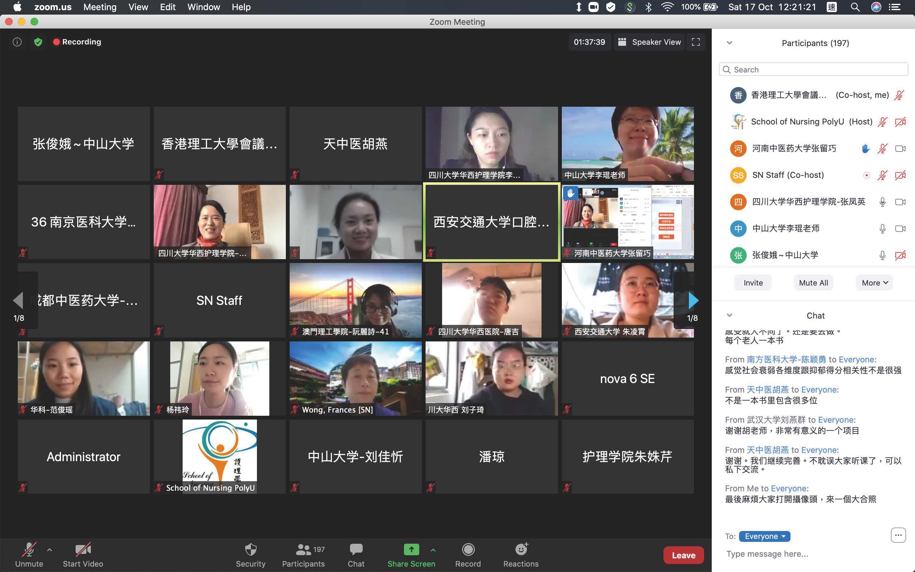Click the Mute All button
Screen dimensions: 915x572
coord(813,283)
